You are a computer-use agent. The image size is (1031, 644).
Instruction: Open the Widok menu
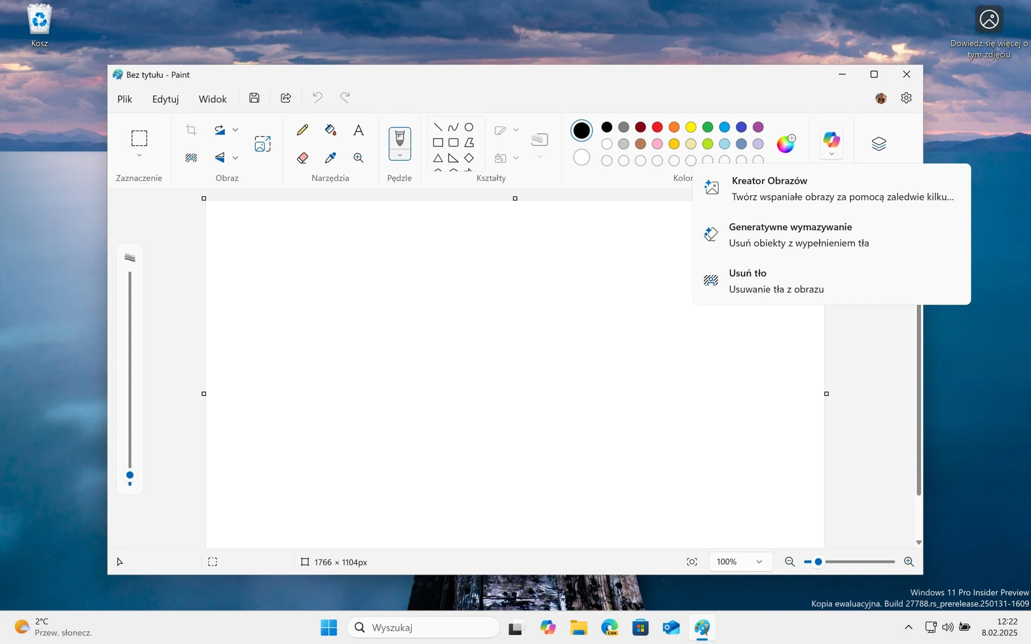coord(212,99)
